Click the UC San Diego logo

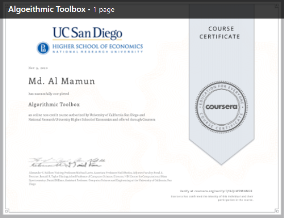coord(88,33)
